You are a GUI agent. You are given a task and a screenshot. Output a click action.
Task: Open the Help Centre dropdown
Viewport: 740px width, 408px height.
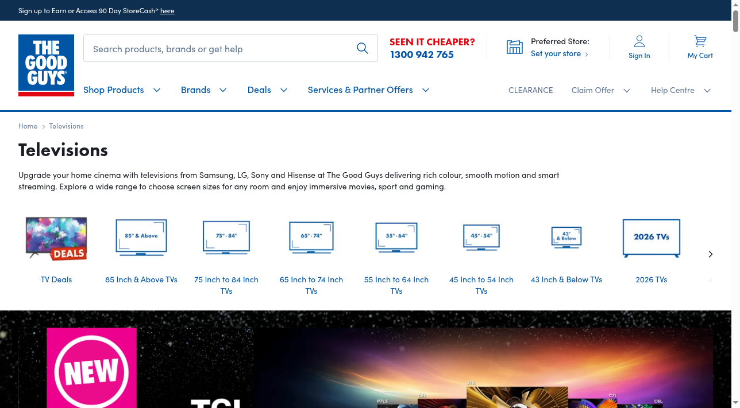pyautogui.click(x=681, y=90)
